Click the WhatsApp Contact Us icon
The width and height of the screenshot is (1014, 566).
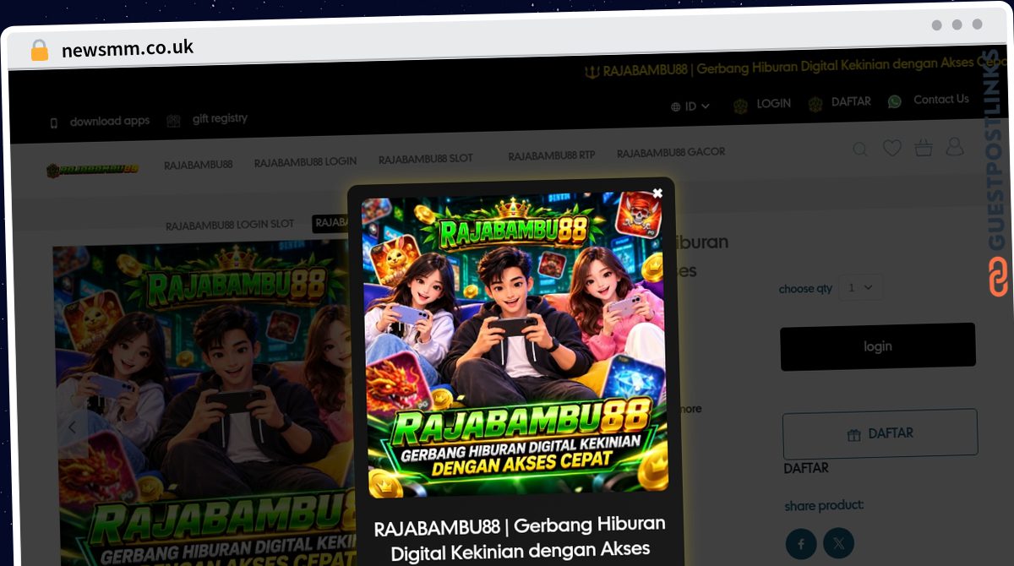895,101
